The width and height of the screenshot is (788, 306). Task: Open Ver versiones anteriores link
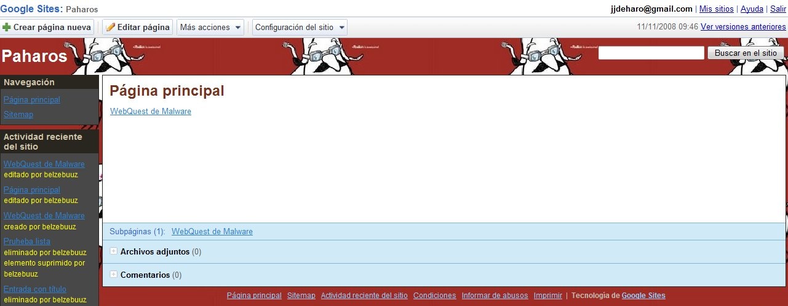pyautogui.click(x=743, y=27)
